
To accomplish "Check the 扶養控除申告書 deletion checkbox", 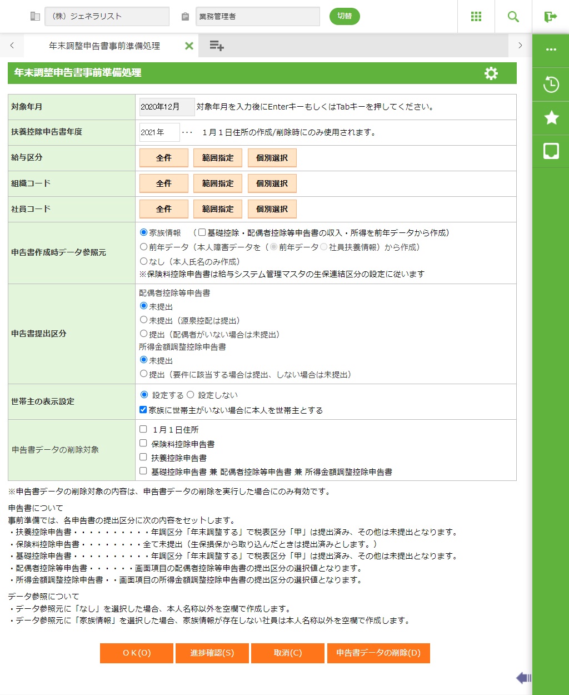I will click(143, 458).
